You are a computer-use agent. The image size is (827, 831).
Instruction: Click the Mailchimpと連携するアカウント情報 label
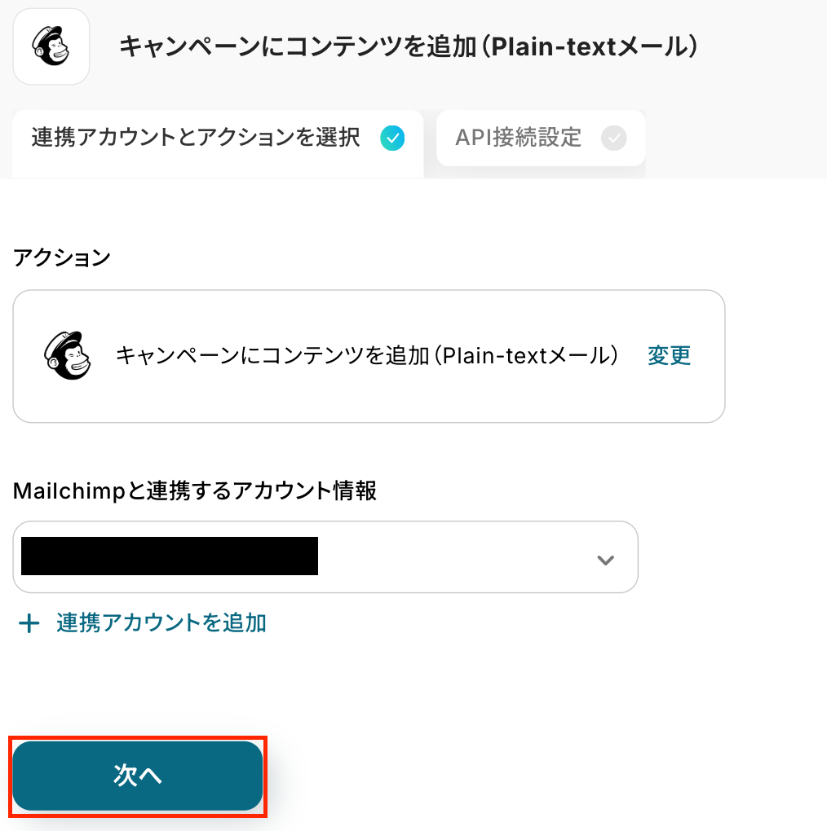pos(195,491)
